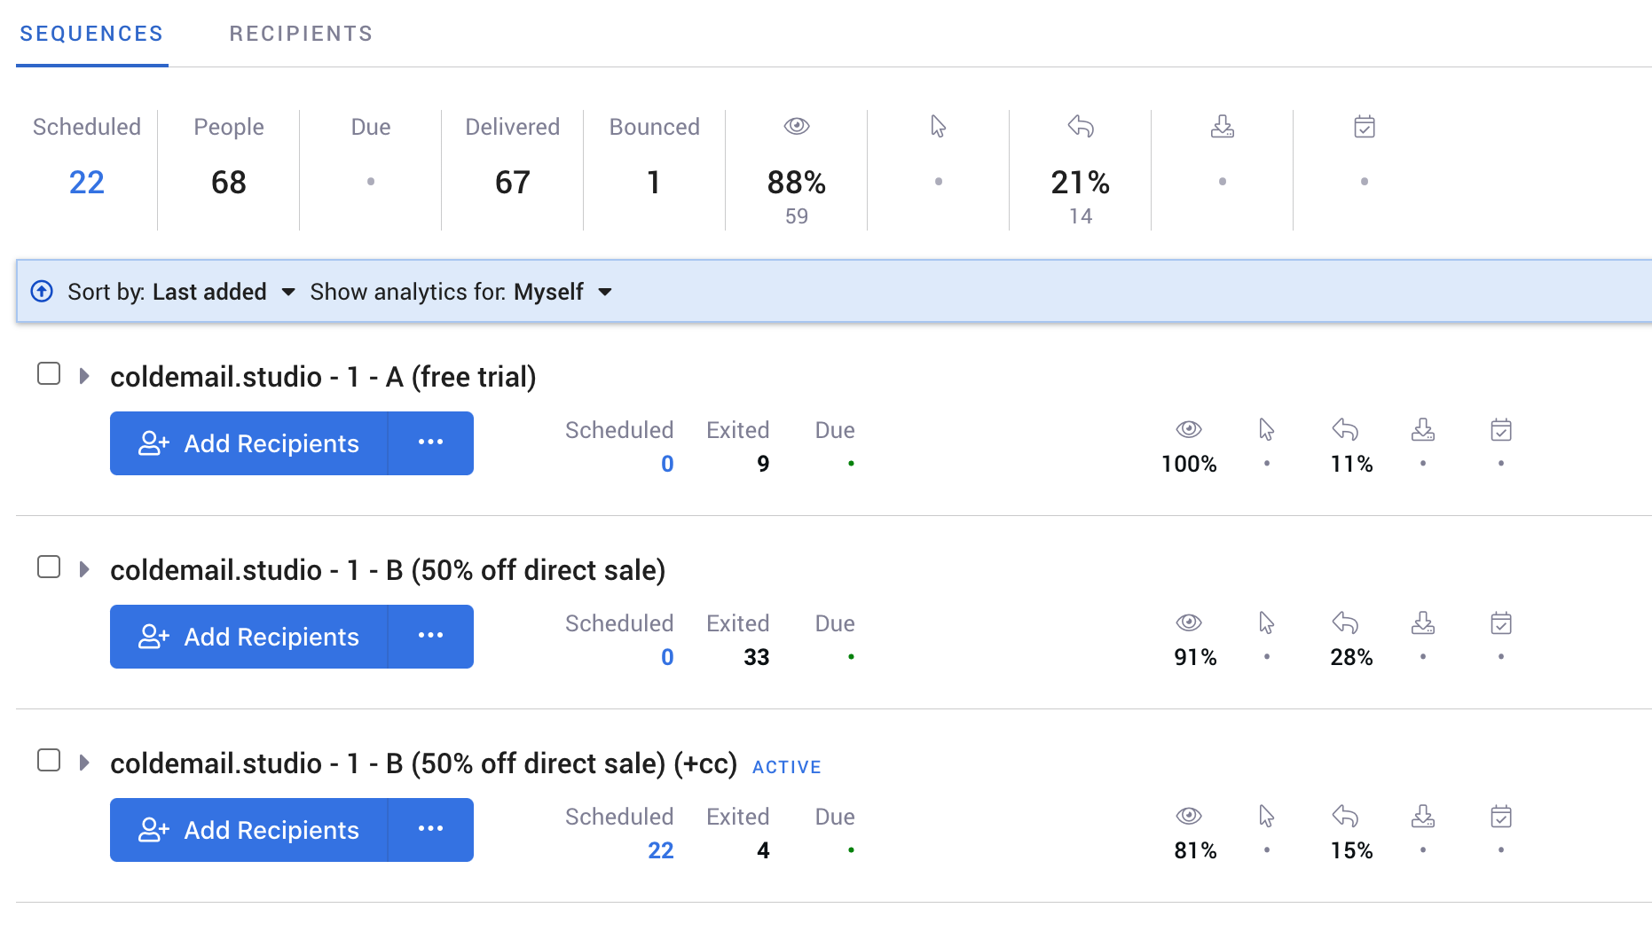The width and height of the screenshot is (1652, 947).
Task: Open the scheduled count 22 in summary
Action: coord(87,182)
